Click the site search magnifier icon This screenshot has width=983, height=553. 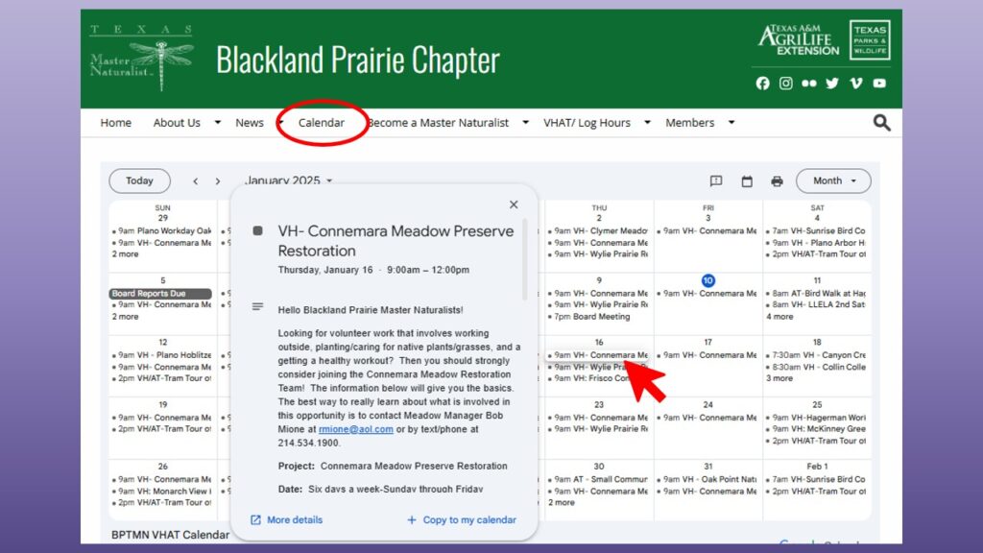881,123
